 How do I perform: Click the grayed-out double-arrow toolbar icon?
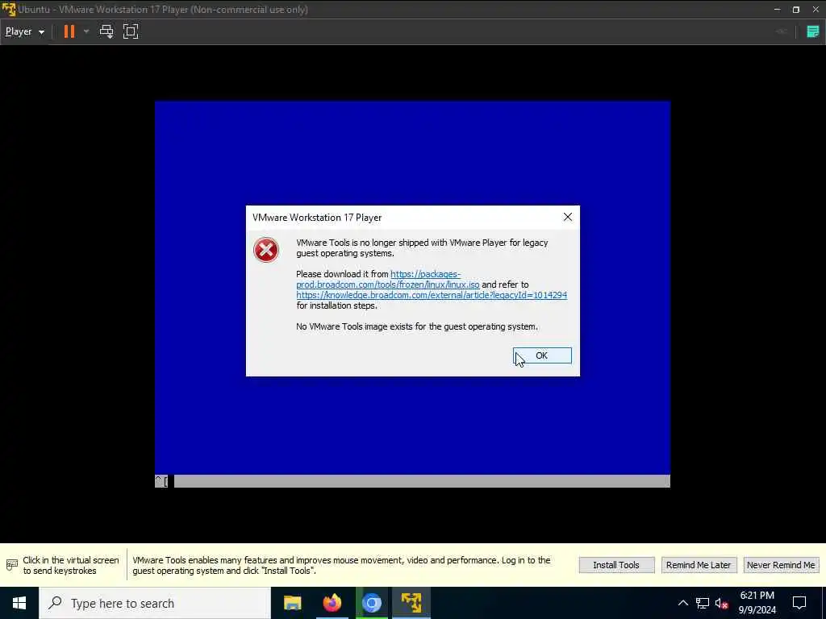(x=781, y=31)
